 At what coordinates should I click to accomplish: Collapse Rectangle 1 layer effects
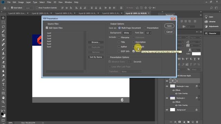coord(199,98)
